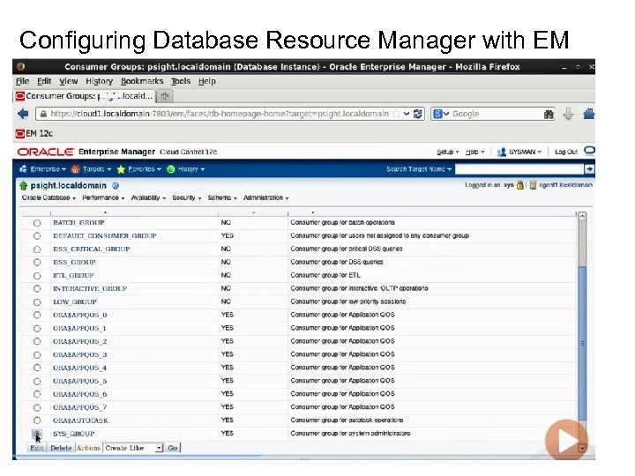Image resolution: width=635 pixels, height=476 pixels.
Task: Open the Favorites dropdown menu
Action: [x=139, y=169]
